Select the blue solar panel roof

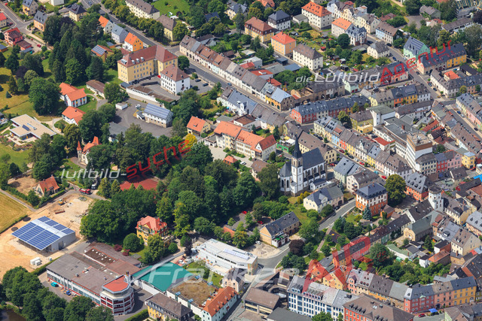pyautogui.click(x=41, y=234)
